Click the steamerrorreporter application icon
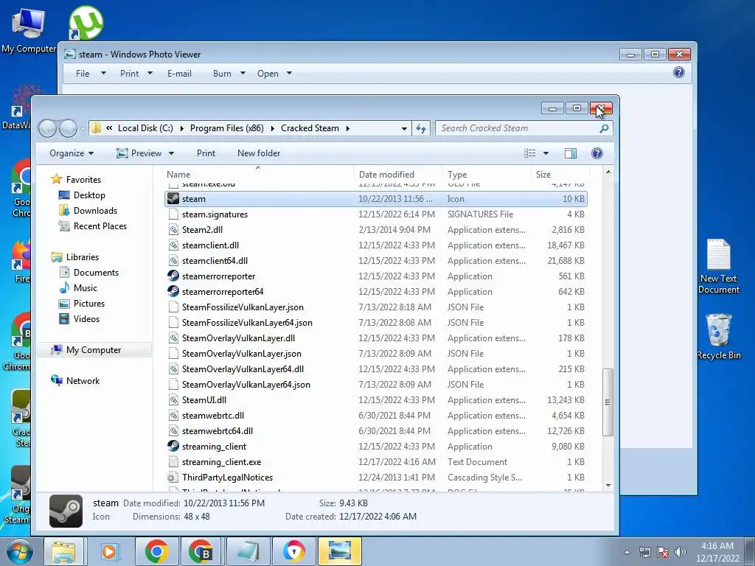 click(173, 276)
